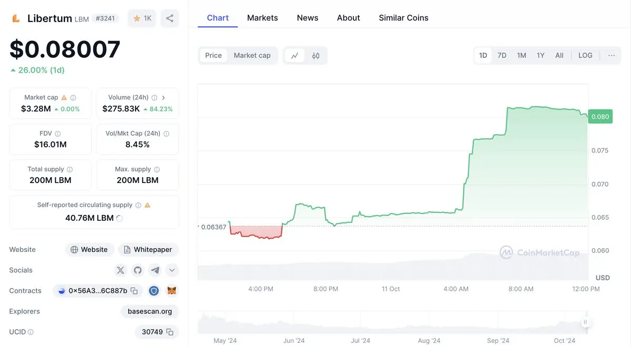The image size is (631, 346).
Task: Toggle LOG scale on chart
Action: click(585, 55)
